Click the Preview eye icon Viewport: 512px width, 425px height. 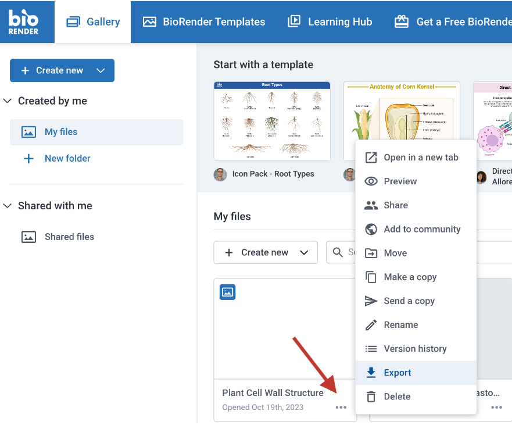tap(371, 181)
